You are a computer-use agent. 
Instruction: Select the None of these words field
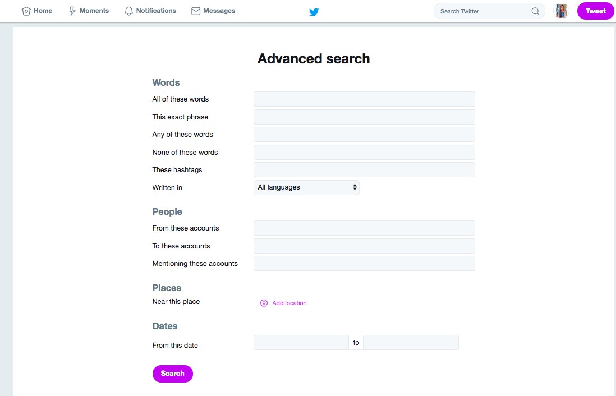pyautogui.click(x=364, y=153)
